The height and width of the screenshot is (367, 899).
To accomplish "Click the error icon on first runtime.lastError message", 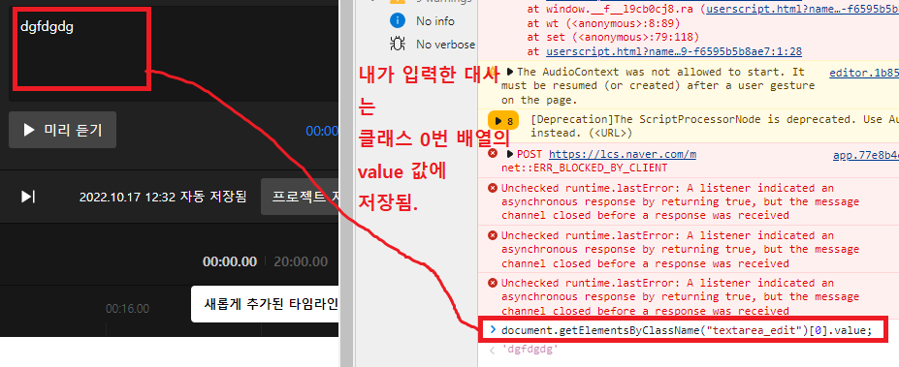I will click(492, 188).
